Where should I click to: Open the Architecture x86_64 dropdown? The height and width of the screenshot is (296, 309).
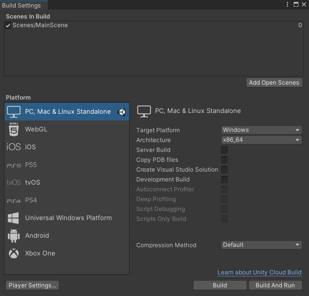coord(261,140)
